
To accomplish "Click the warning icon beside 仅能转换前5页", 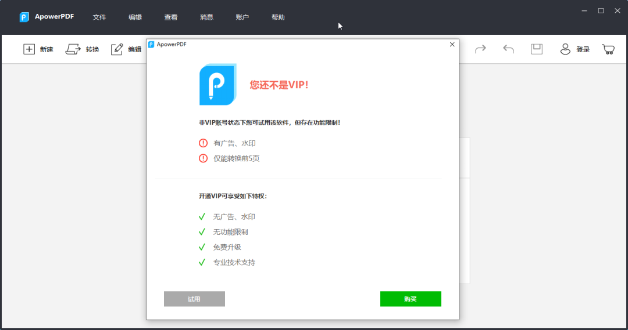I will [x=203, y=158].
